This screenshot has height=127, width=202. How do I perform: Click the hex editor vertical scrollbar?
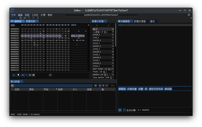click(88, 25)
